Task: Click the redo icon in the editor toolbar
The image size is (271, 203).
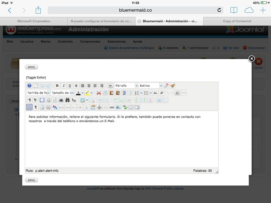Action: (x=48, y=85)
